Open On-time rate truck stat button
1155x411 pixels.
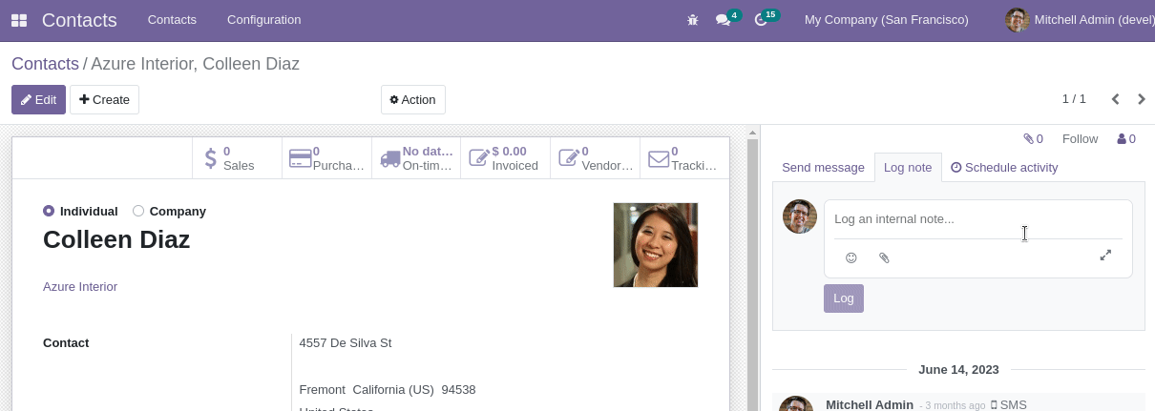pos(416,158)
